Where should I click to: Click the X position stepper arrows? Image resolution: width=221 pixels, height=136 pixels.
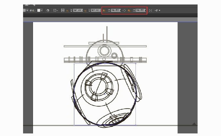point(71,11)
